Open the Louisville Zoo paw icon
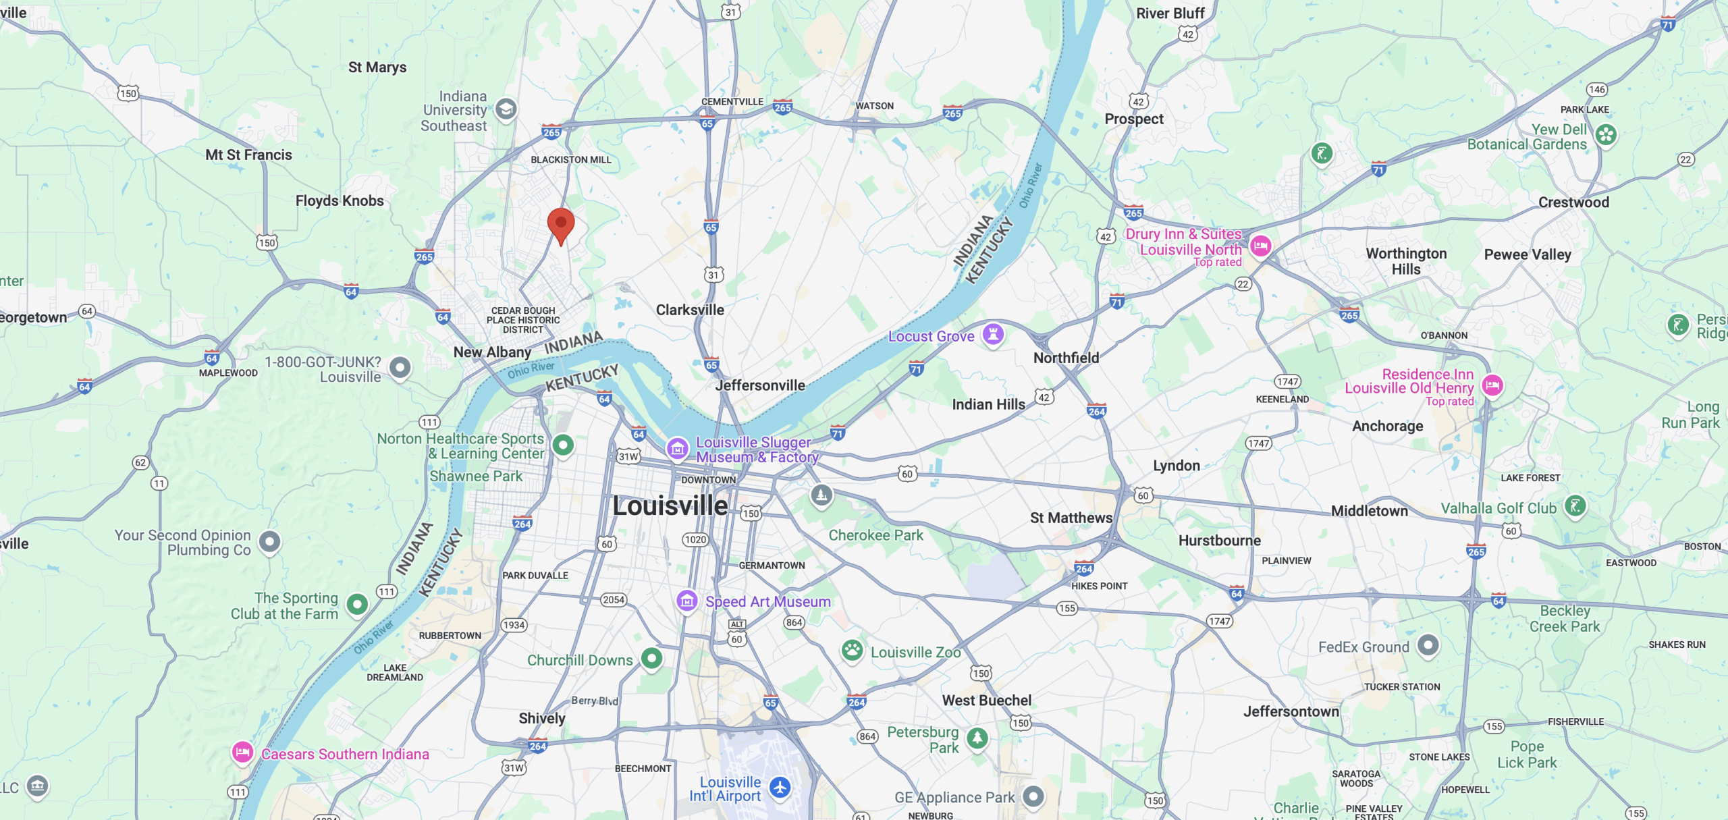 [x=852, y=651]
